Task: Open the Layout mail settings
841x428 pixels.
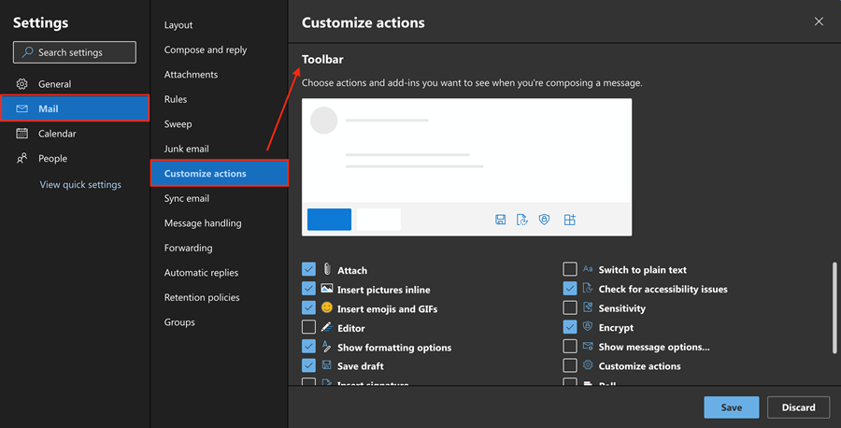Action: pyautogui.click(x=220, y=24)
